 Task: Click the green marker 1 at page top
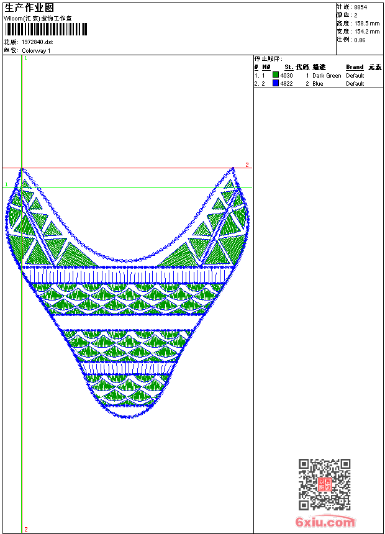click(x=25, y=58)
